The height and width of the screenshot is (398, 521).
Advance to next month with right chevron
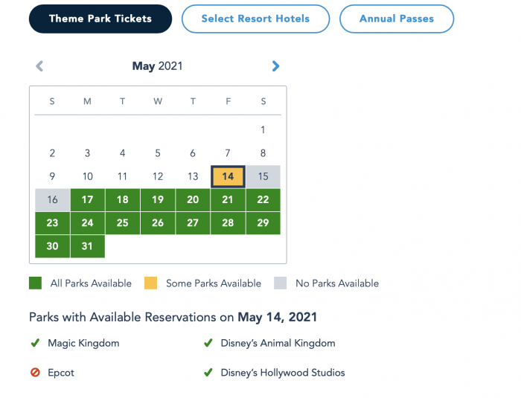(275, 66)
